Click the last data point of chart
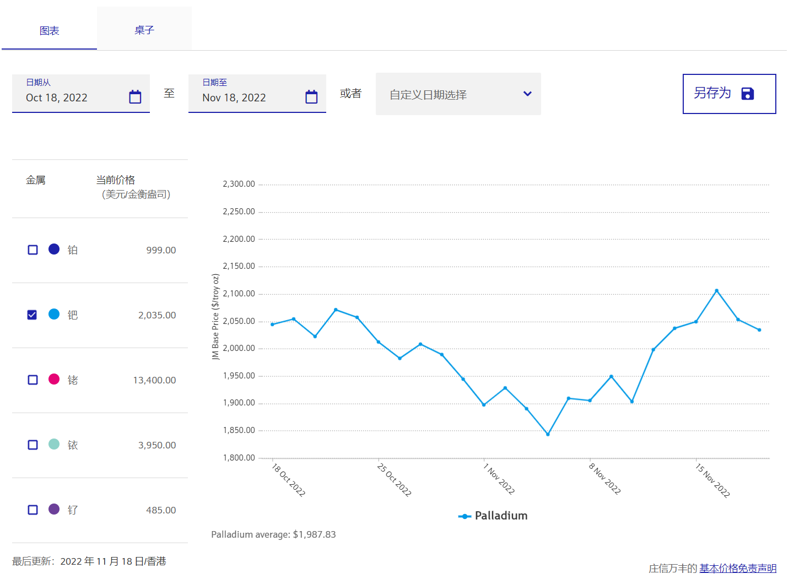The width and height of the screenshot is (794, 579). (x=759, y=330)
